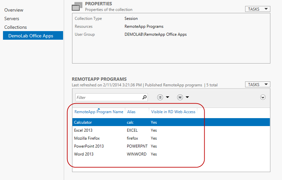Screen dimensions: 282x180
Task: Open the saved queries disk dropdown
Action: click(183, 97)
